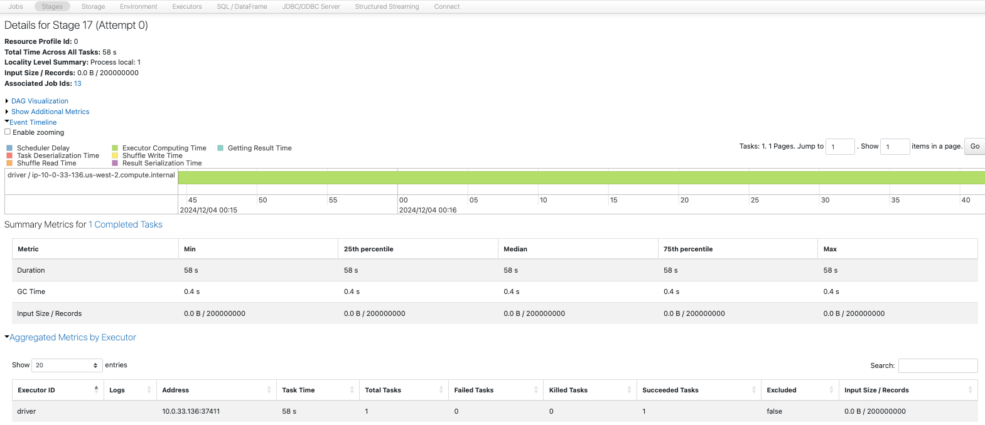
Task: Open associated job id 13 link
Action: (x=78, y=83)
